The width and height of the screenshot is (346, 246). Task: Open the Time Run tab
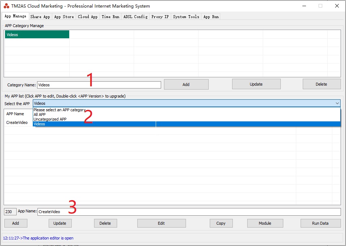click(110, 17)
